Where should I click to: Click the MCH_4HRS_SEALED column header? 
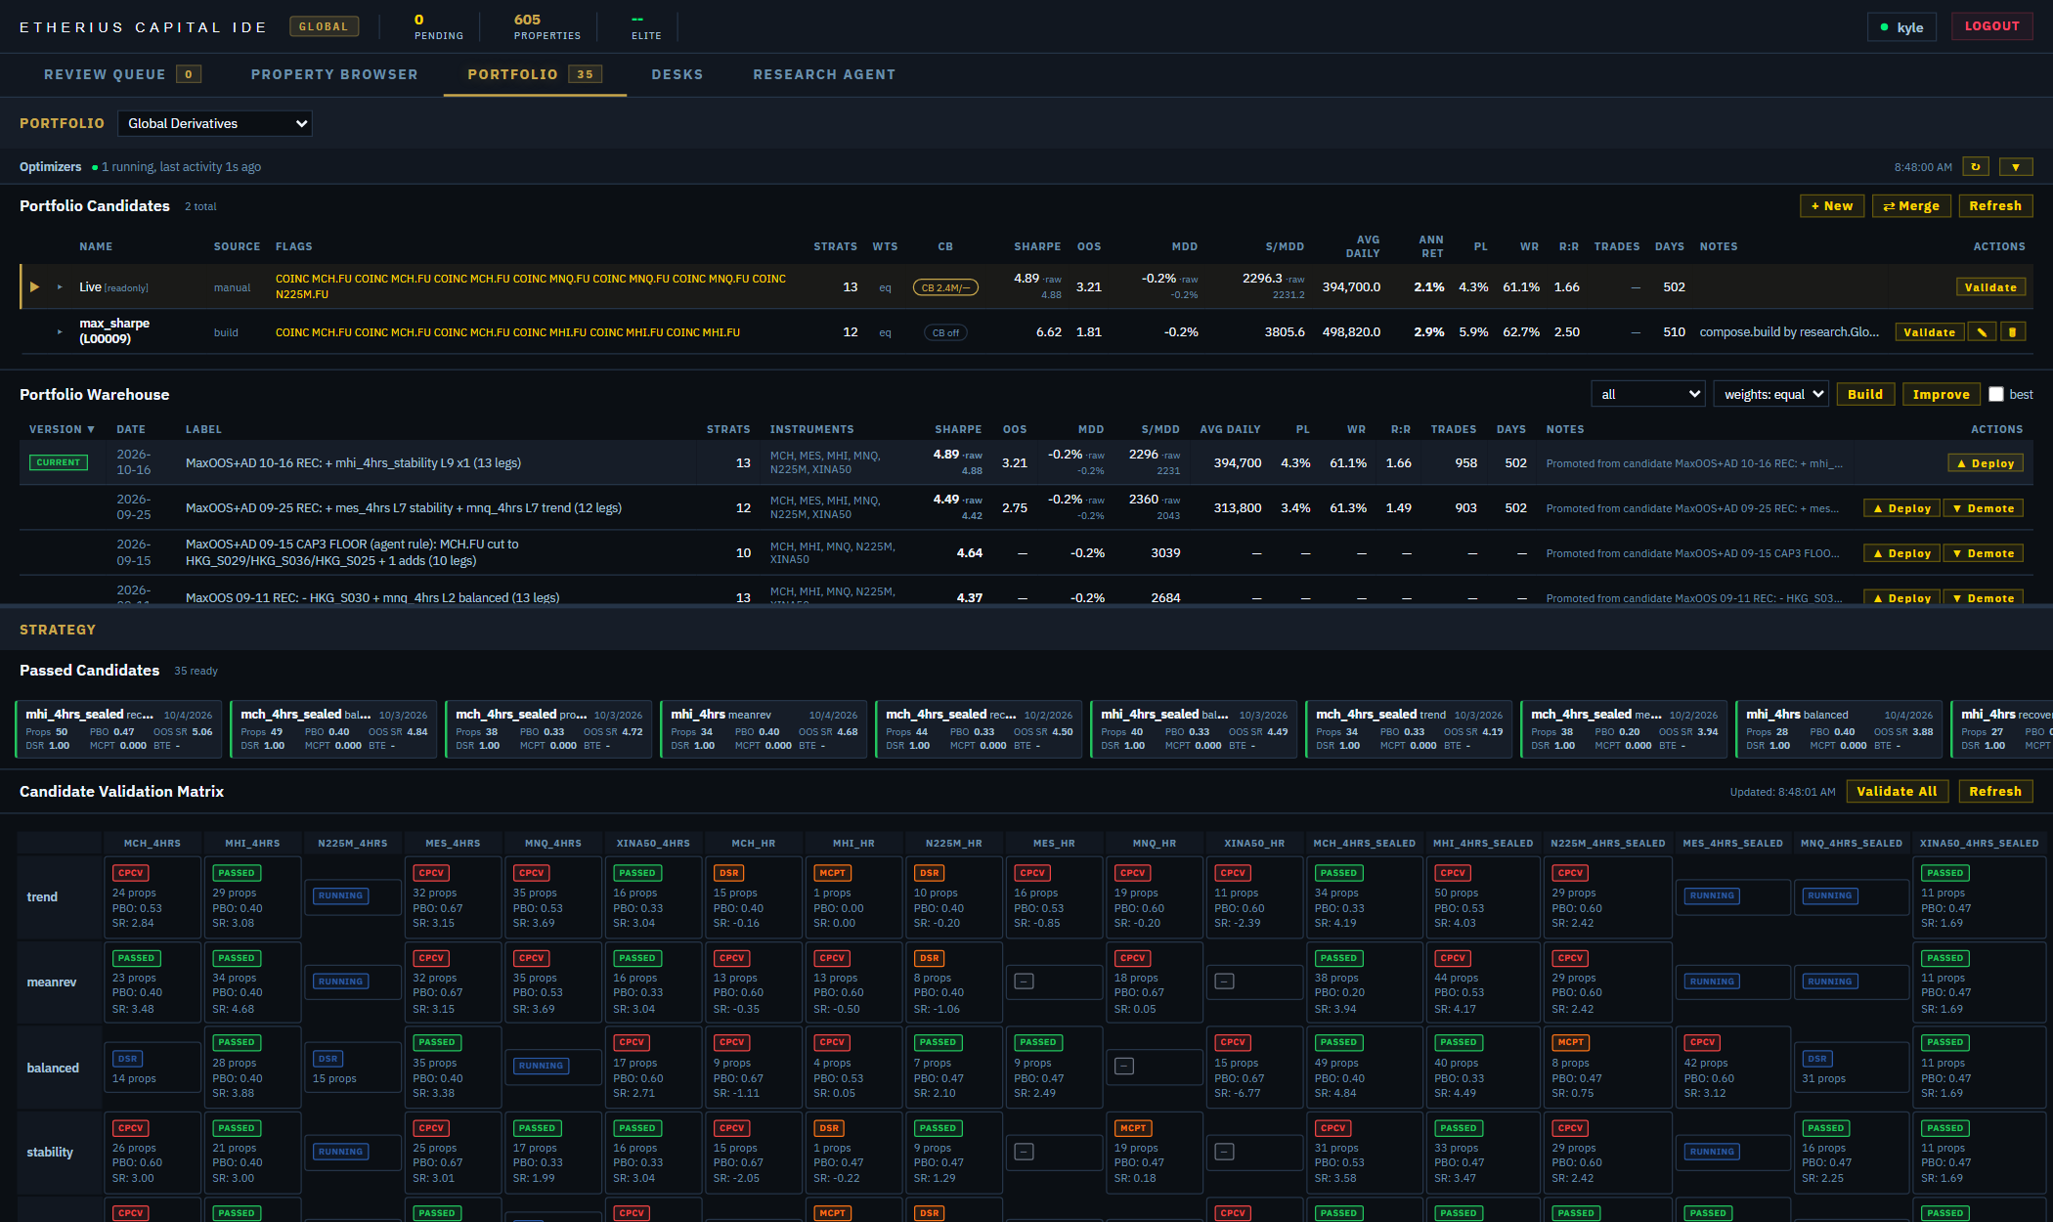(1364, 843)
